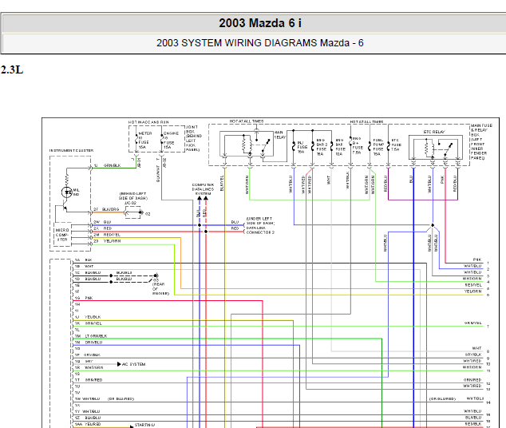Click the '1A BLK' terminal label
Screen dimensions: 506x428
click(x=83, y=260)
